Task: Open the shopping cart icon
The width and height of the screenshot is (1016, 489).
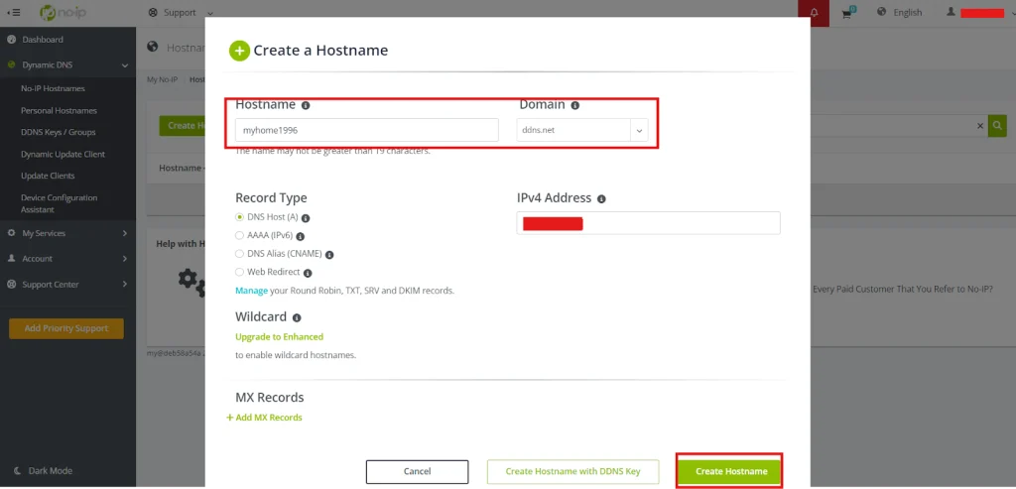Action: pos(847,13)
